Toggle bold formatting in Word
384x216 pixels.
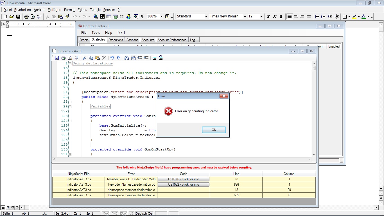268,17
